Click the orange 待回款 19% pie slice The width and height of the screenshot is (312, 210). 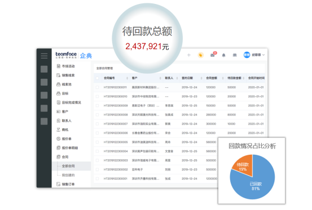[x=243, y=166]
